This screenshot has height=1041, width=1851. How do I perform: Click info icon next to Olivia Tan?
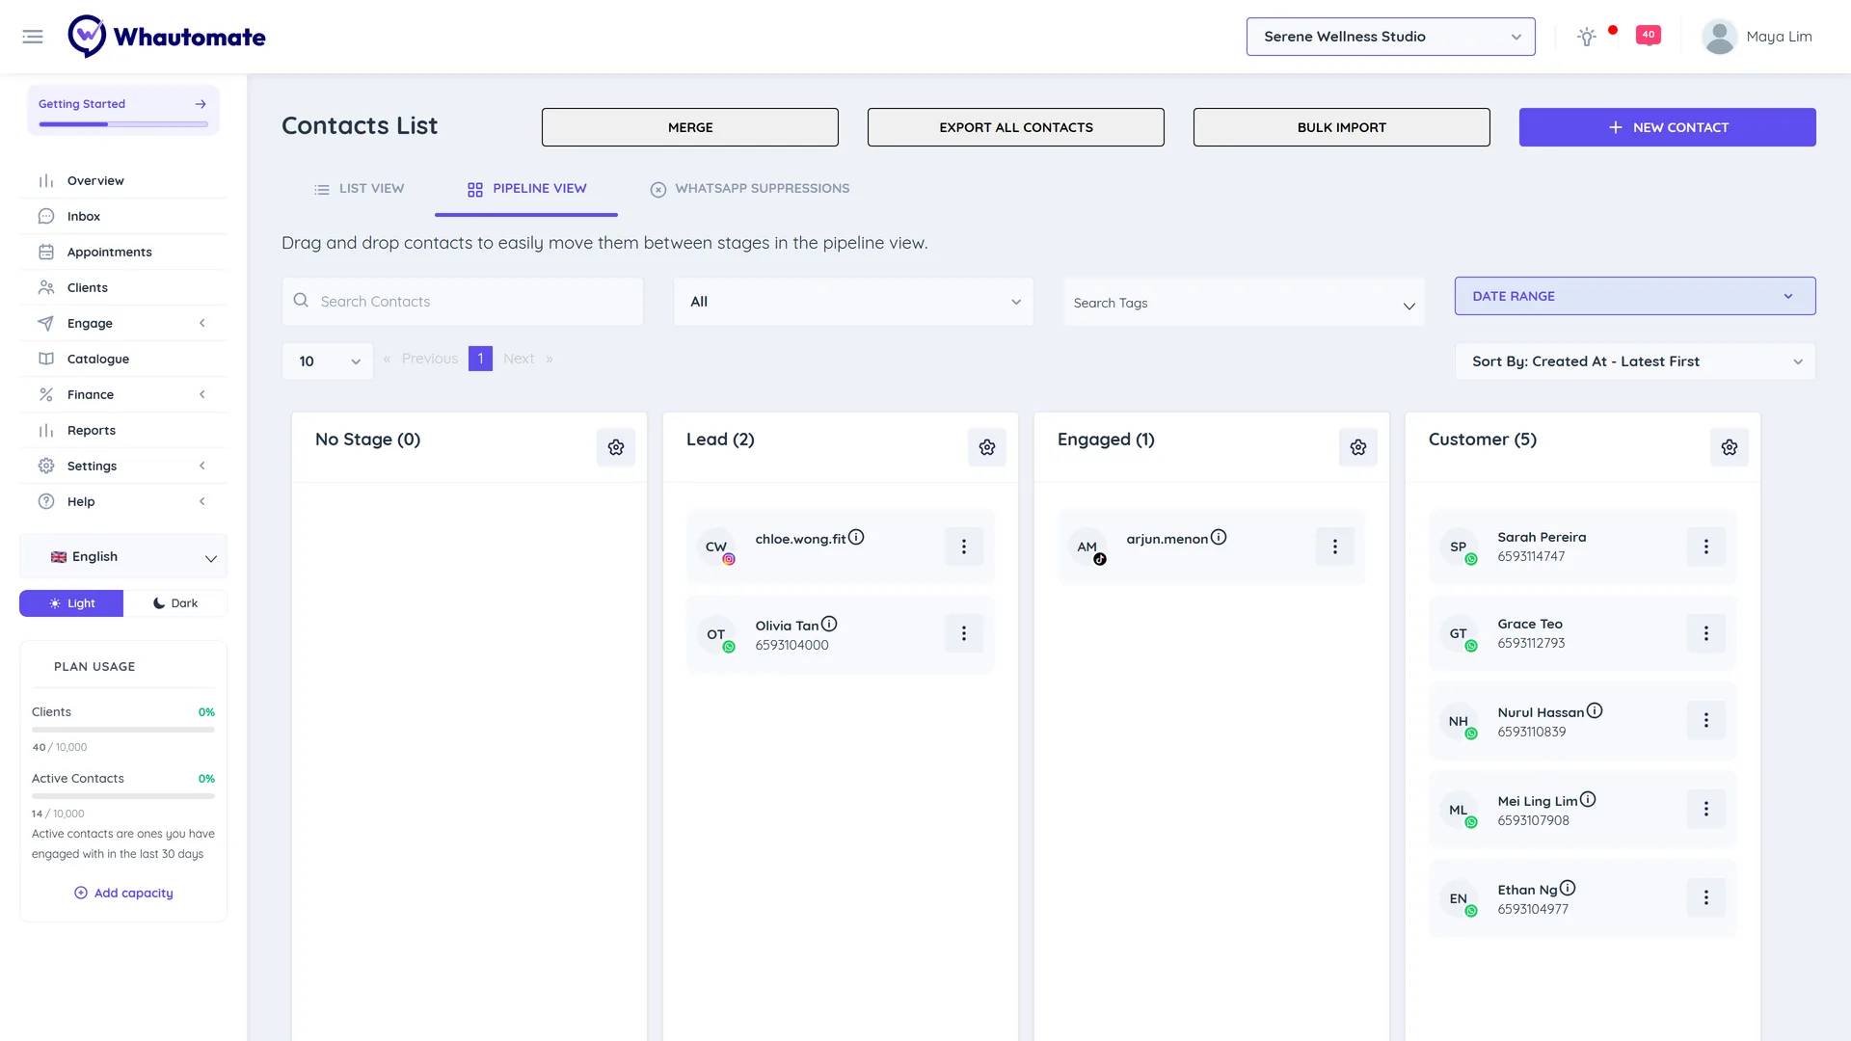point(829,624)
